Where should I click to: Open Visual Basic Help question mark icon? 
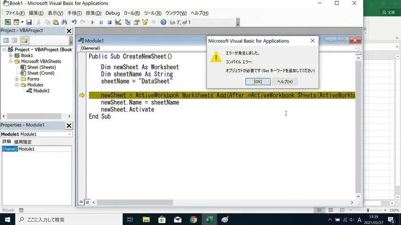click(164, 22)
